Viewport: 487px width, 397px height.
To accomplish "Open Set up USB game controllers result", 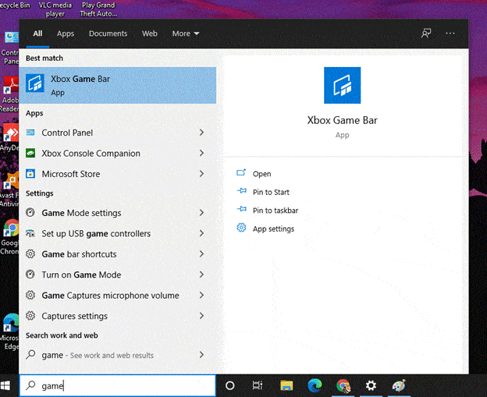I will pyautogui.click(x=118, y=233).
